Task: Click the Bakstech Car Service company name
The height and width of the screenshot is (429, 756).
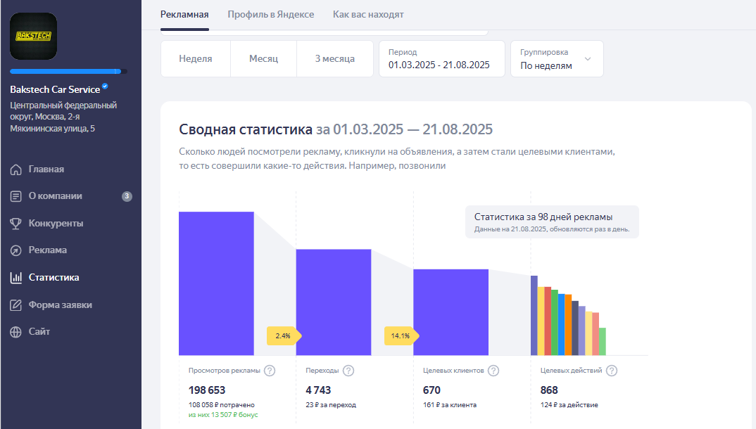Action: 55,89
